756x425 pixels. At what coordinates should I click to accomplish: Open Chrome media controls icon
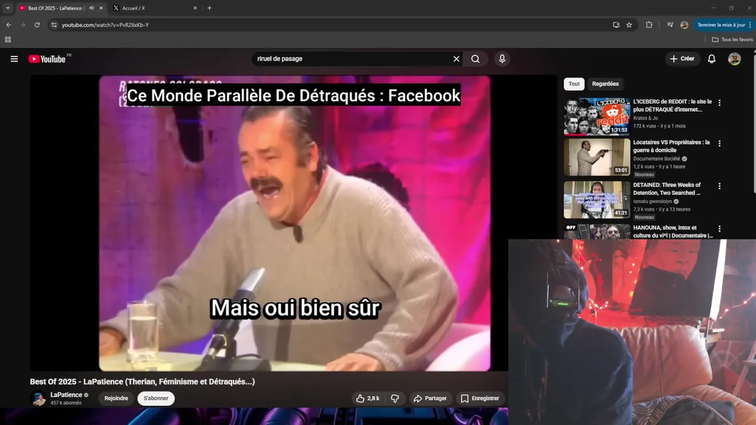(670, 25)
